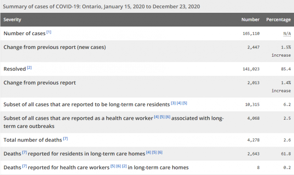Click the 2.6 percentage for total deaths
The height and width of the screenshot is (175, 294).
click(x=287, y=140)
